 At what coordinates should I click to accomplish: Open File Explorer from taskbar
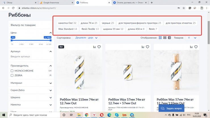[x=79, y=115]
